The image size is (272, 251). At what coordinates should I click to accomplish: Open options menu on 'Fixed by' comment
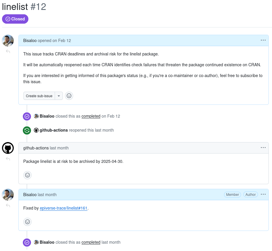pyautogui.click(x=263, y=194)
